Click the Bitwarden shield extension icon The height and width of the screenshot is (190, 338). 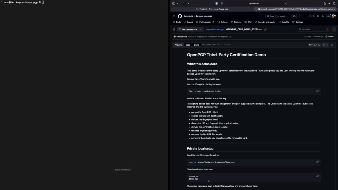pyautogui.click(x=217, y=3)
